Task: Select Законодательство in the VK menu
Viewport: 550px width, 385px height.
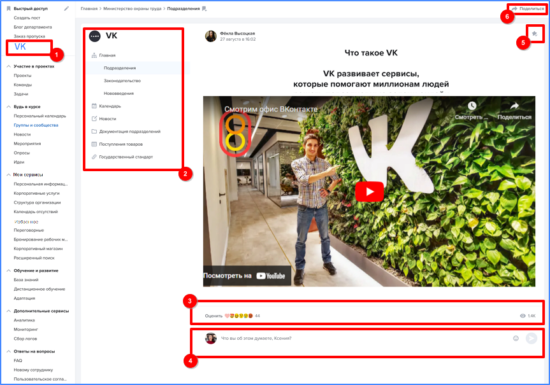Action: pyautogui.click(x=122, y=81)
